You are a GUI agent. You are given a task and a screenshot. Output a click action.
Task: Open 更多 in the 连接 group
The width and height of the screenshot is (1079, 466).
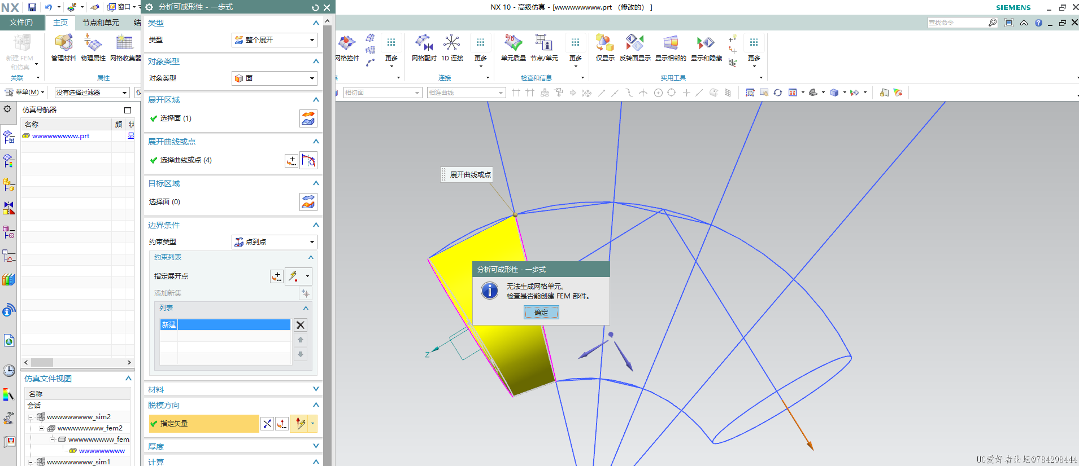pyautogui.click(x=481, y=51)
